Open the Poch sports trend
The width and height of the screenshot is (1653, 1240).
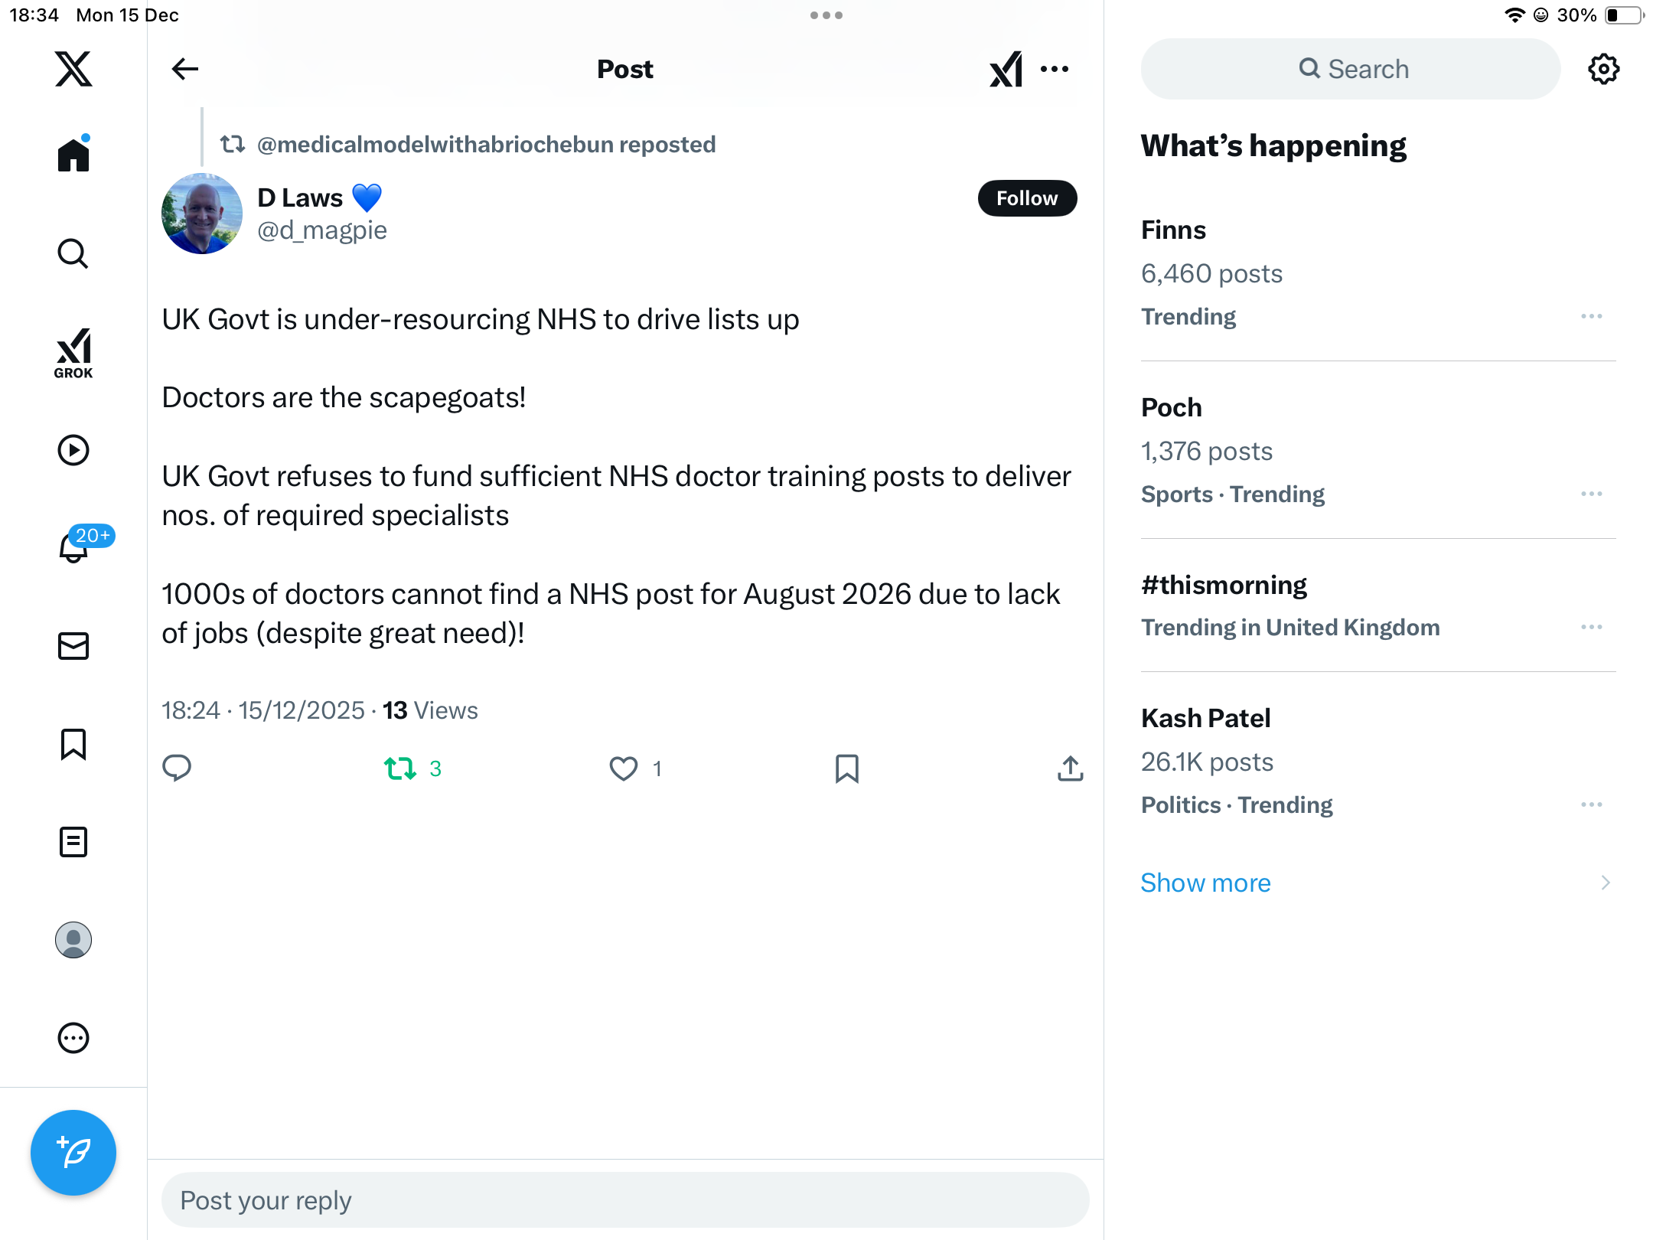[1171, 408]
